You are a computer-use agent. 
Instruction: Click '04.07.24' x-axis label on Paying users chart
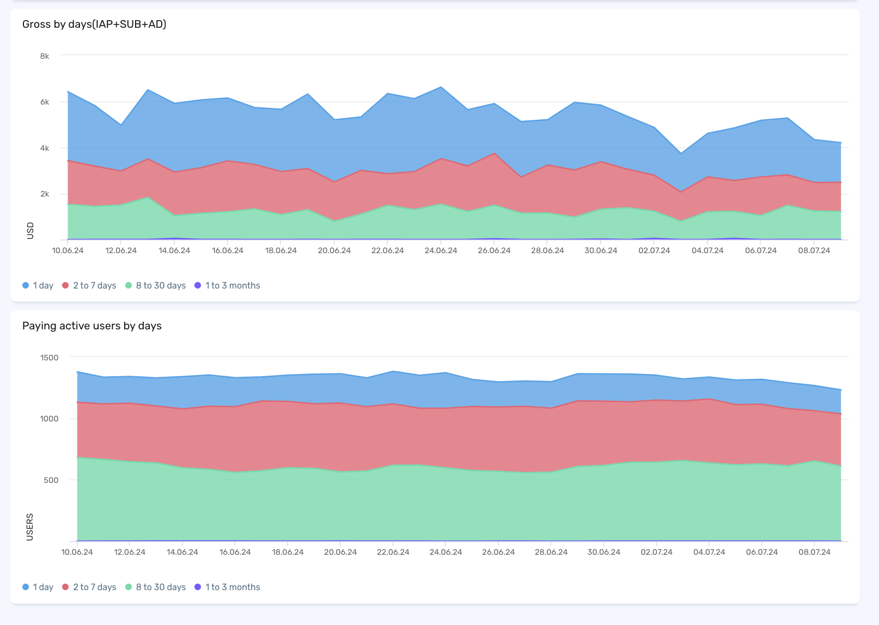pyautogui.click(x=709, y=552)
